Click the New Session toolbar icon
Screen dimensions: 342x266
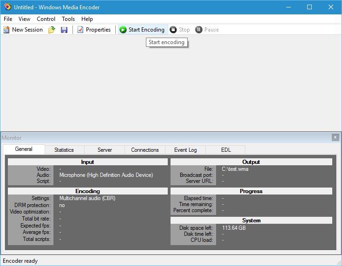pos(7,30)
